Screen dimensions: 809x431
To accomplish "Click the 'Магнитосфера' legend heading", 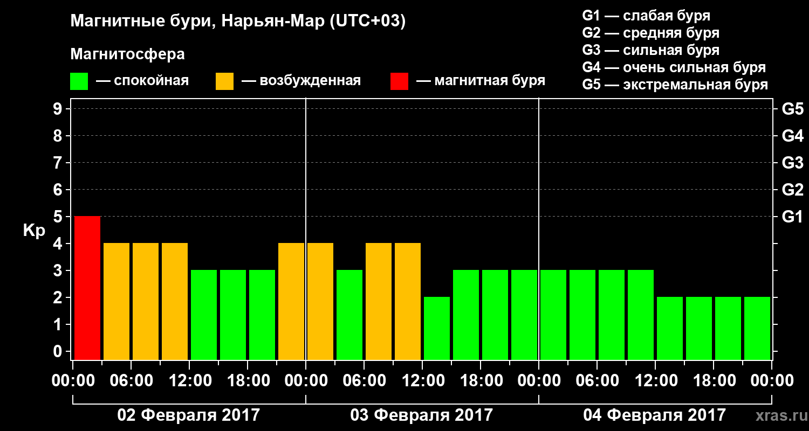I will 127,54.
